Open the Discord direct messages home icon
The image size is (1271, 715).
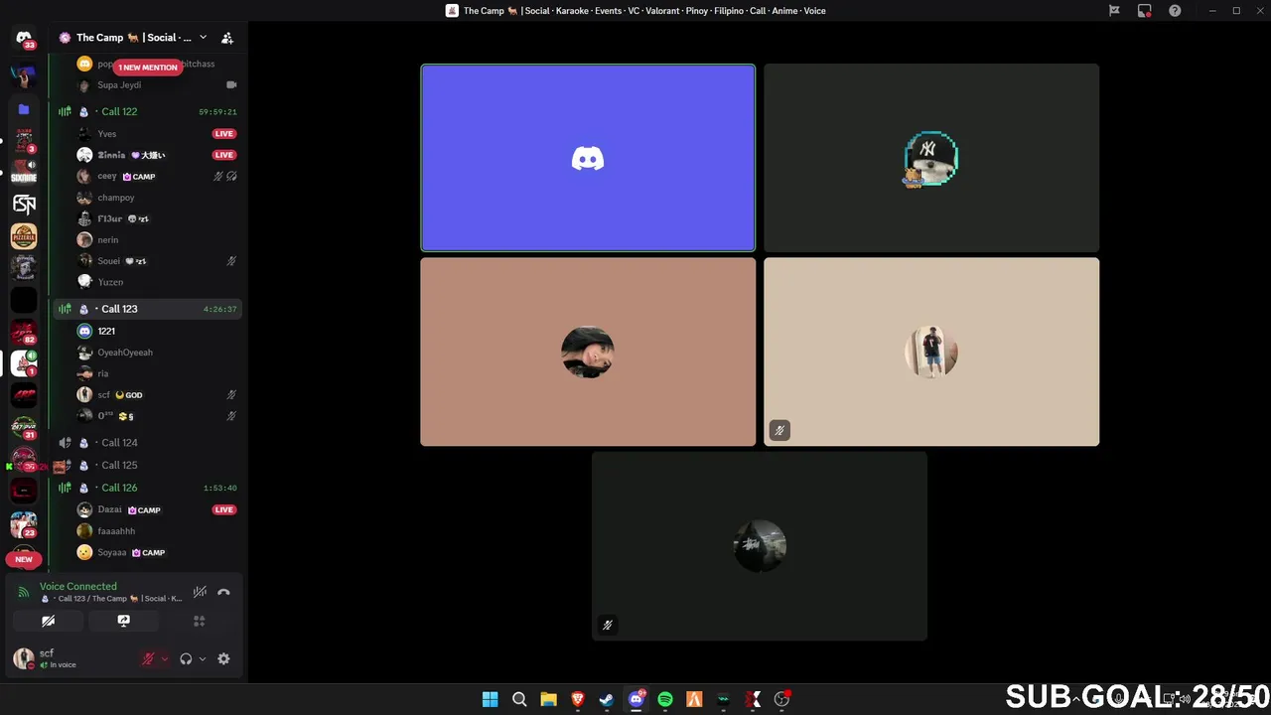tap(24, 38)
